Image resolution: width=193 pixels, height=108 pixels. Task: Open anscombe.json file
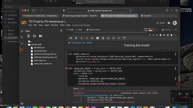pos(40,51)
